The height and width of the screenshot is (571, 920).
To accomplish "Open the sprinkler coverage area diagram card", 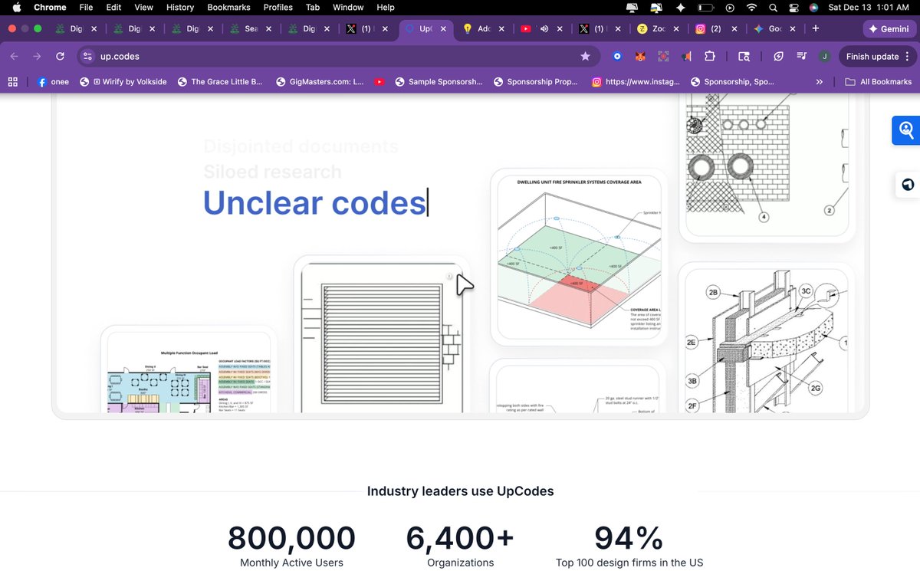I will click(x=579, y=258).
